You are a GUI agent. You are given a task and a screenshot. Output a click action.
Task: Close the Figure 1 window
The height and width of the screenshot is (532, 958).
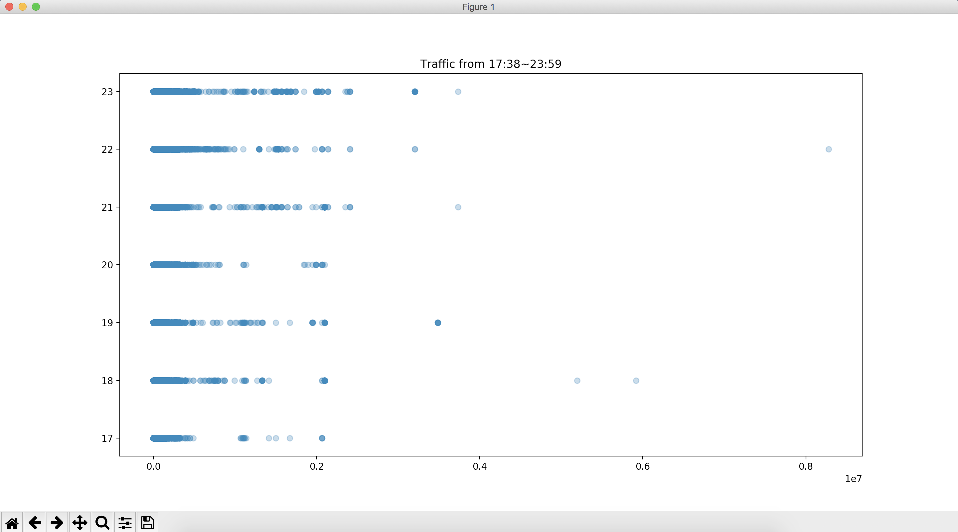(9, 7)
